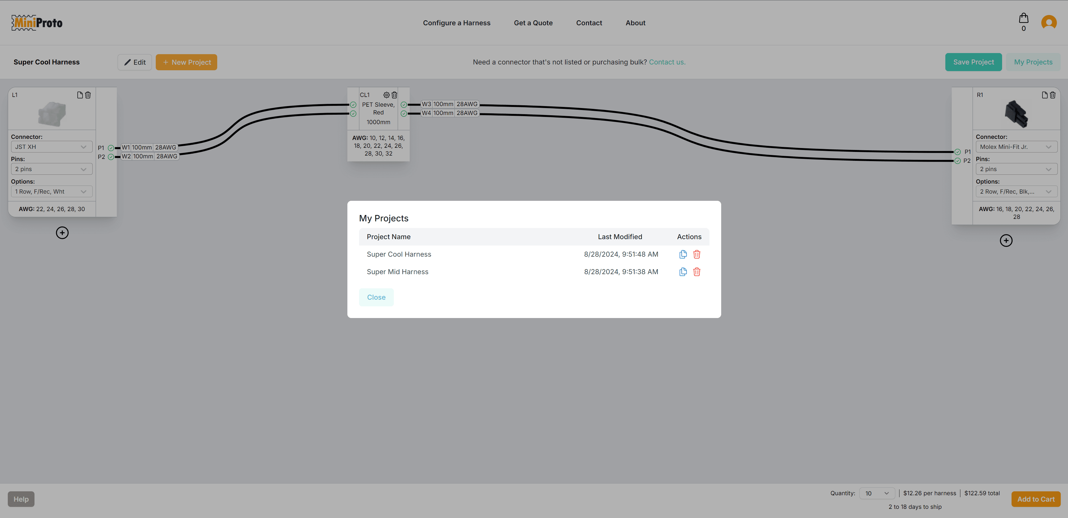Viewport: 1068px width, 518px height.
Task: Open the JST XH connector dropdown
Action: (51, 147)
